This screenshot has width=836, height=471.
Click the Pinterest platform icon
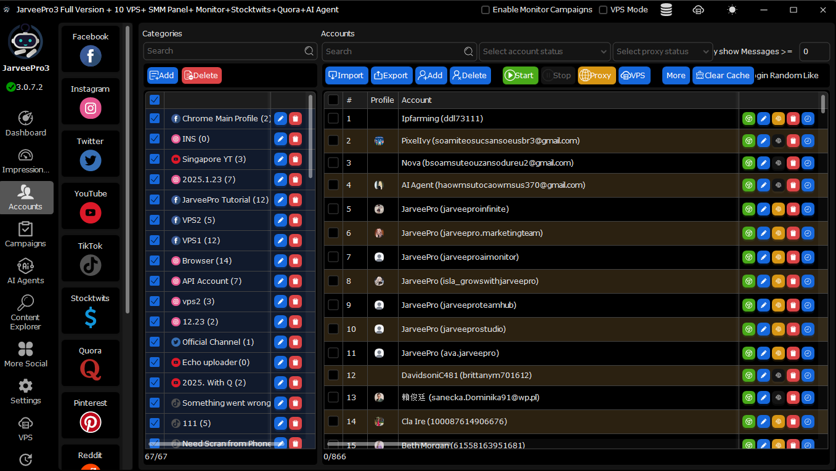coord(91,422)
